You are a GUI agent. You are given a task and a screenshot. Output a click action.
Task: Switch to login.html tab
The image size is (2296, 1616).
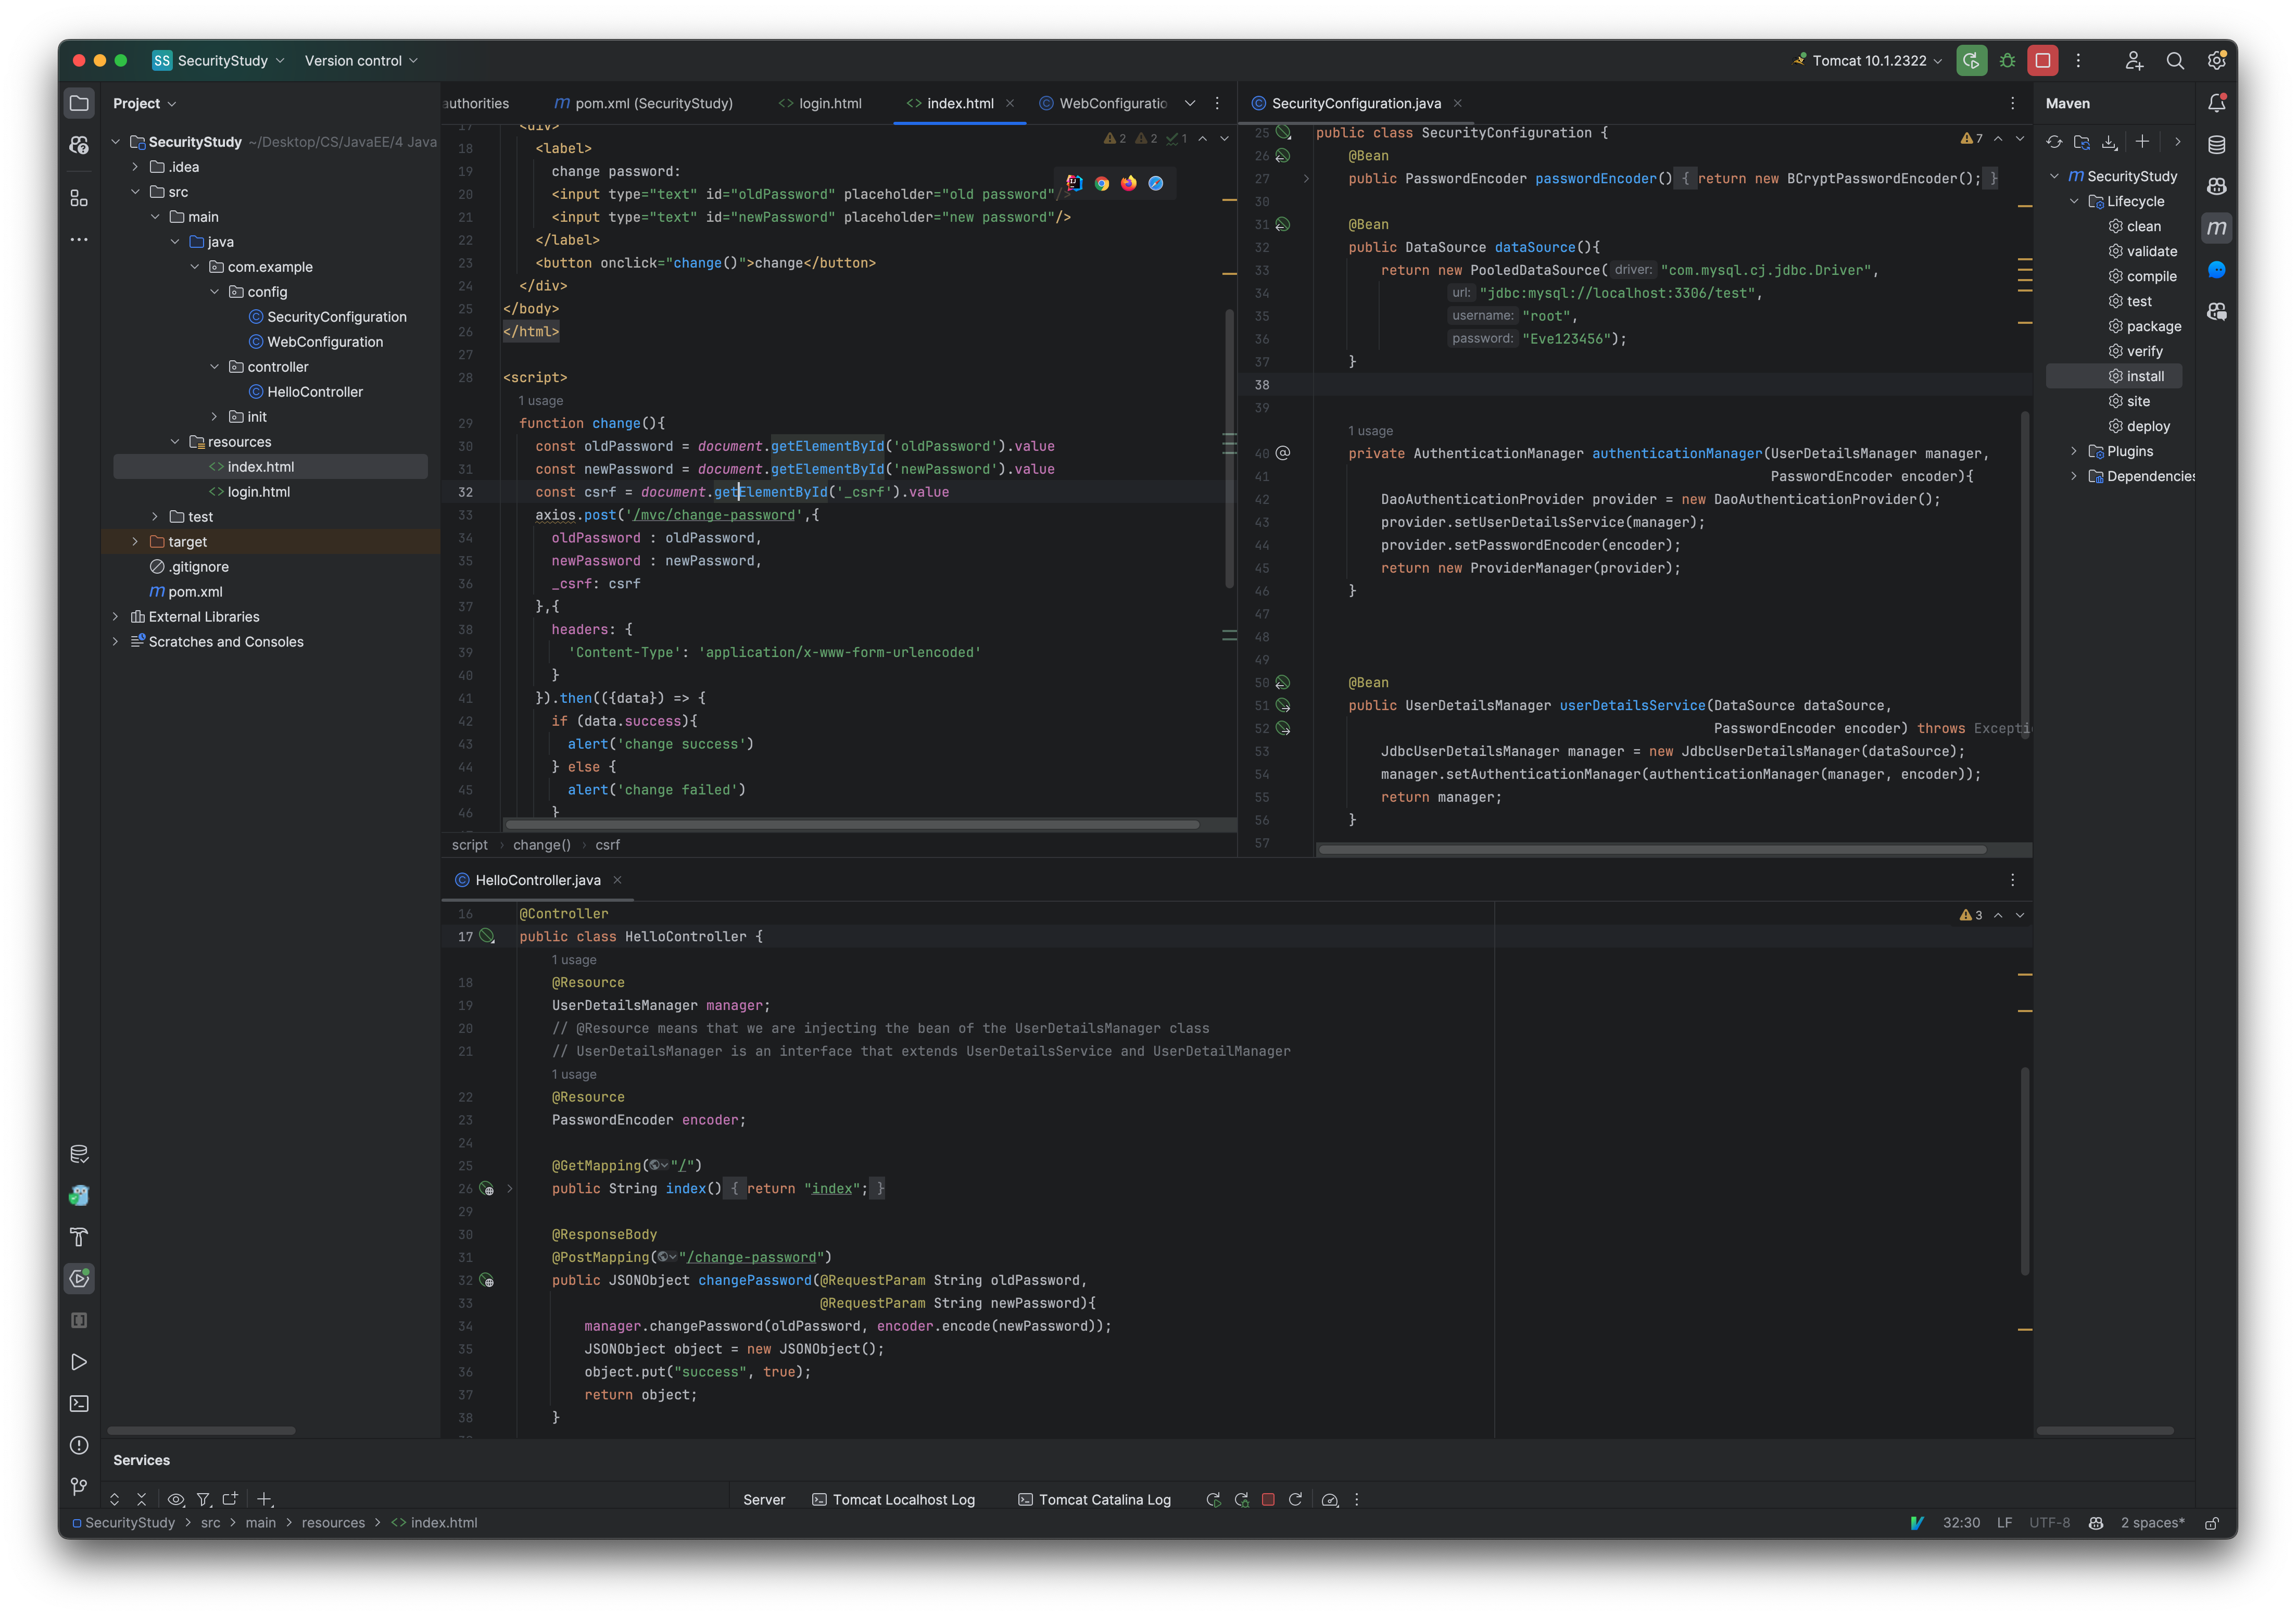coord(829,104)
